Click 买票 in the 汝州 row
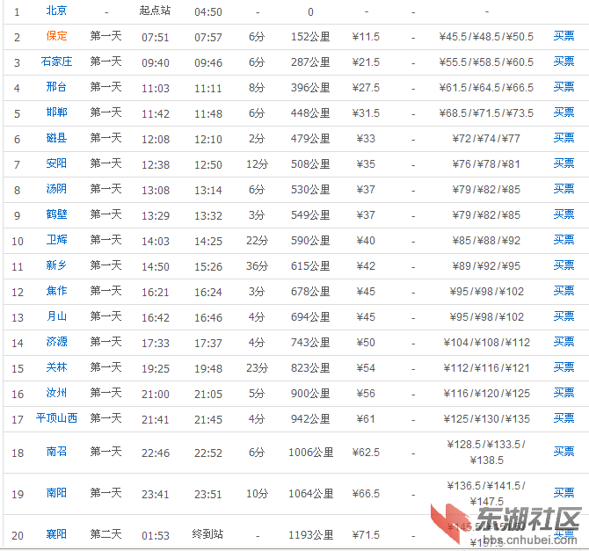 564,393
